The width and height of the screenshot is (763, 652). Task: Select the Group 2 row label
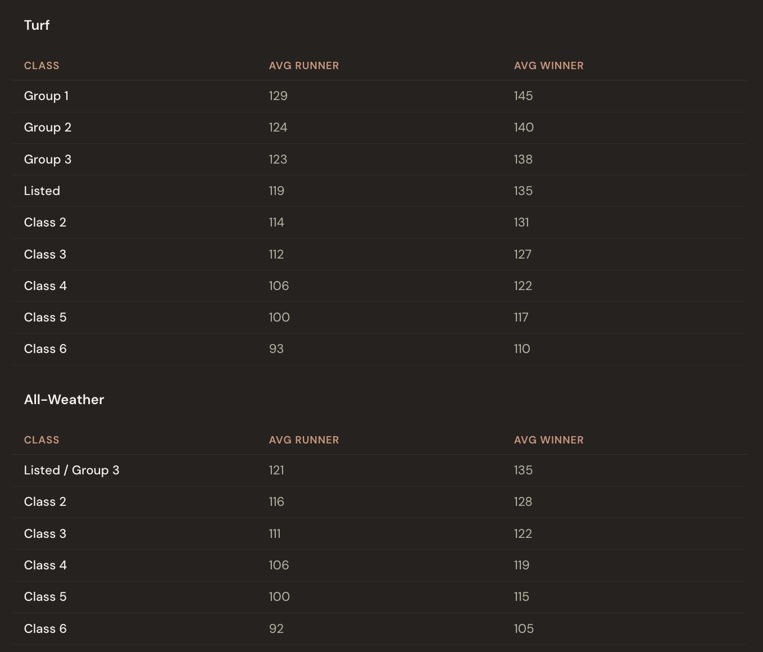48,128
